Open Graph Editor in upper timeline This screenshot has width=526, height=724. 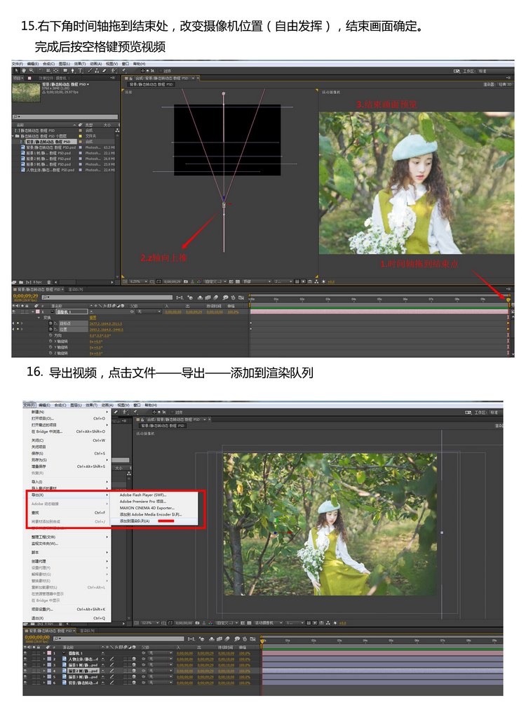241,297
